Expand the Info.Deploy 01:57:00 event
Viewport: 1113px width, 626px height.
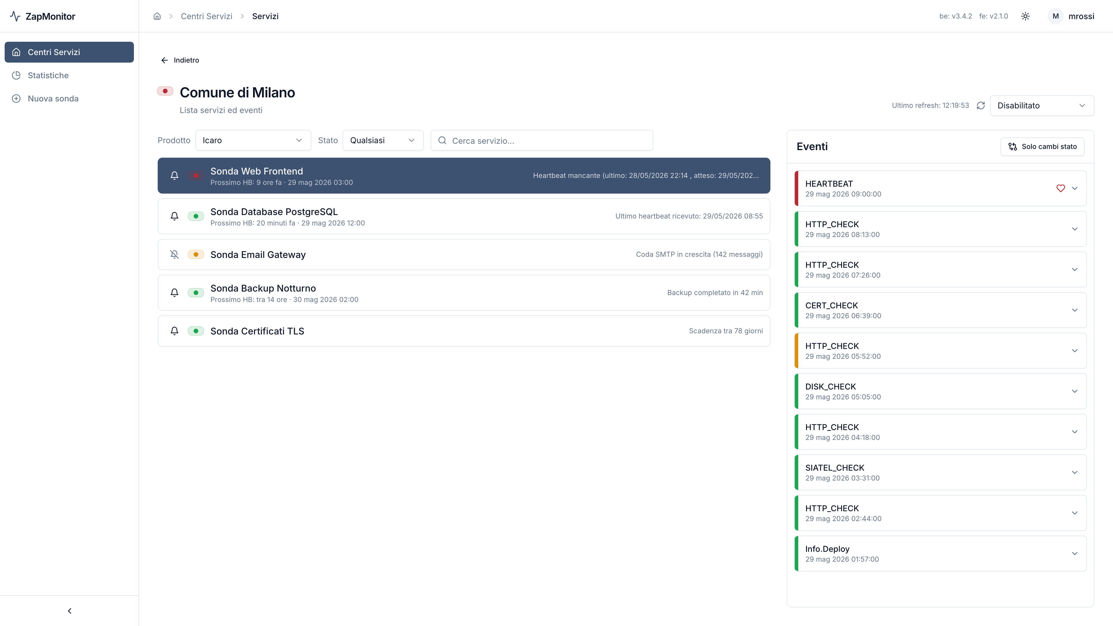click(1074, 554)
